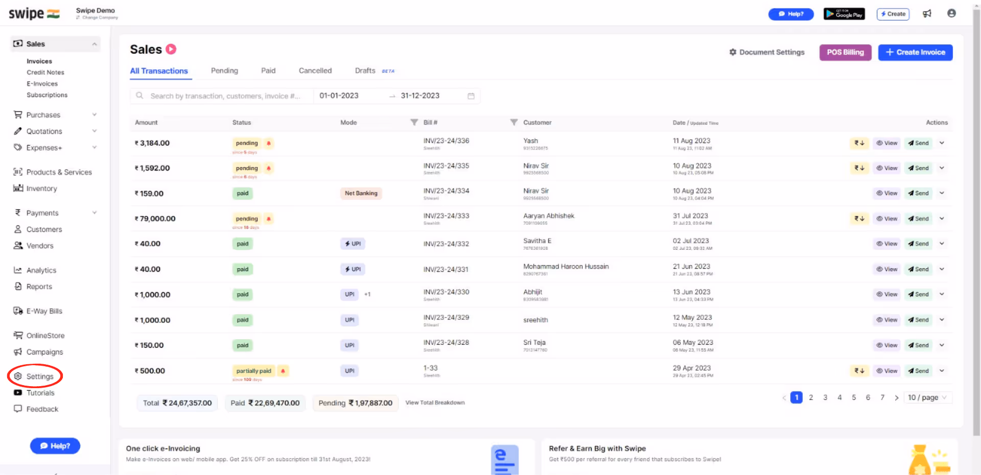Click the reminder bell on ₹79,000.00 row
981x475 pixels.
(269, 219)
